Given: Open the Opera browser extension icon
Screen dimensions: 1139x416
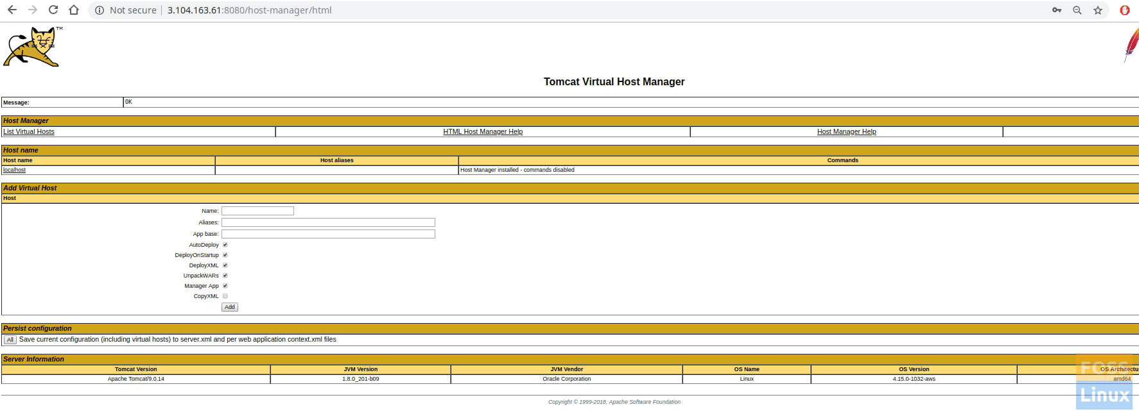Looking at the screenshot, I should point(1125,10).
